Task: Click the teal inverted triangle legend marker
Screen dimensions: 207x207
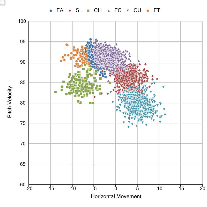Action: (x=128, y=11)
